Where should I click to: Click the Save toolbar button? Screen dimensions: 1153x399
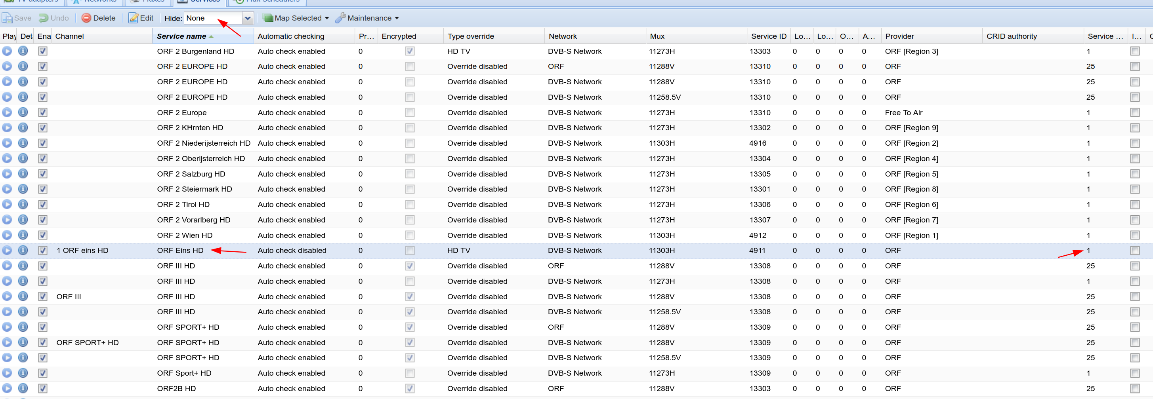[x=17, y=18]
